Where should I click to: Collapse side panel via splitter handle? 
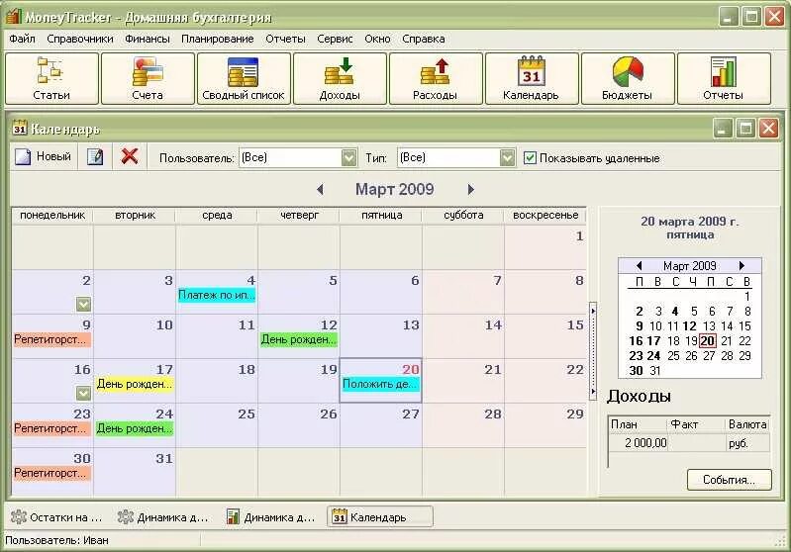593,351
